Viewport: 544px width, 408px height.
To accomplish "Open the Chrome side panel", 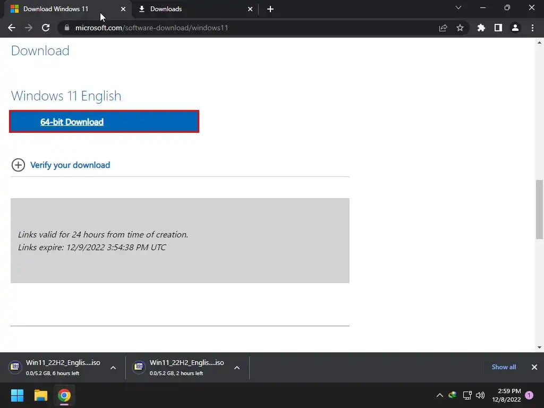I will 498,28.
